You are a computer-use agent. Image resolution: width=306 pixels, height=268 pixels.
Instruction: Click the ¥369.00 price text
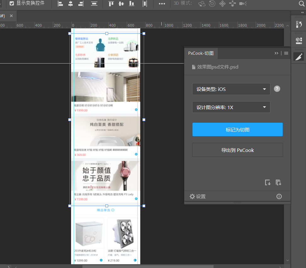pos(80,155)
